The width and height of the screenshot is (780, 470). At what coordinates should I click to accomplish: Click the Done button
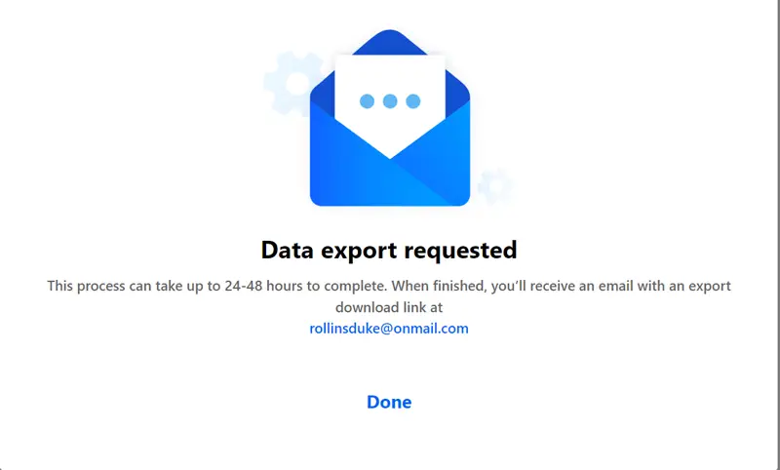pos(389,402)
